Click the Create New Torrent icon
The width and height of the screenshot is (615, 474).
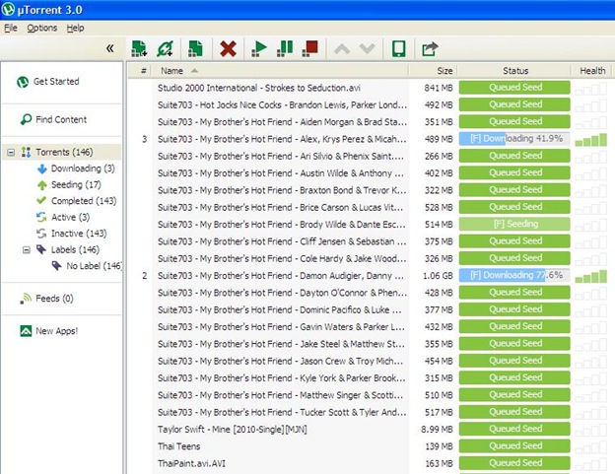[196, 48]
